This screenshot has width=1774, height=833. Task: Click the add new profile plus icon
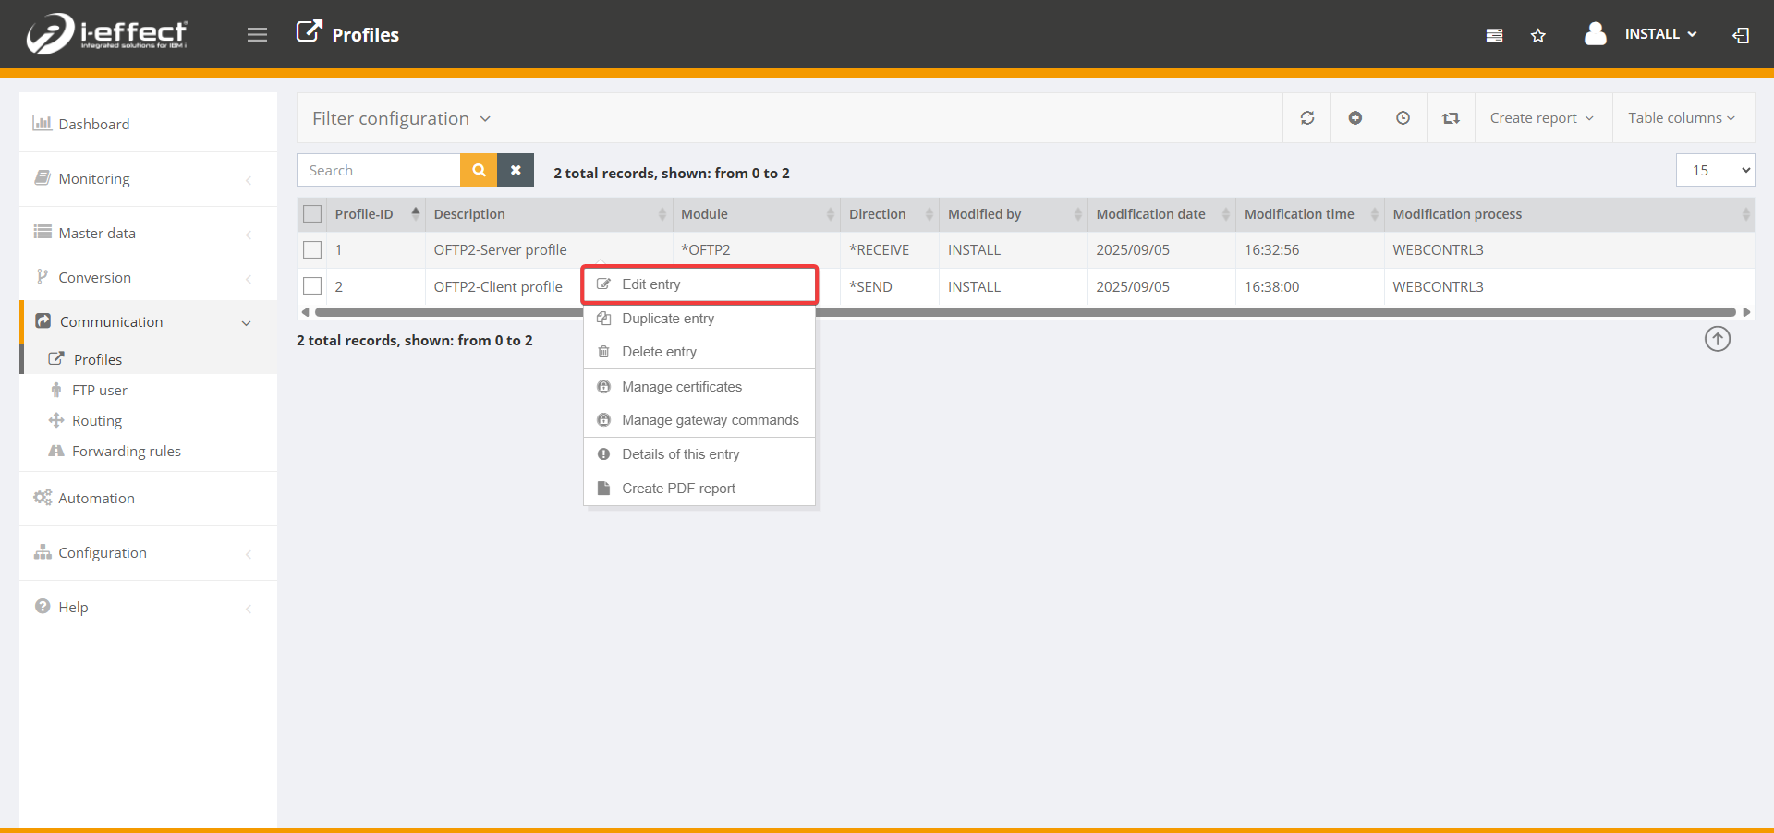click(x=1355, y=118)
